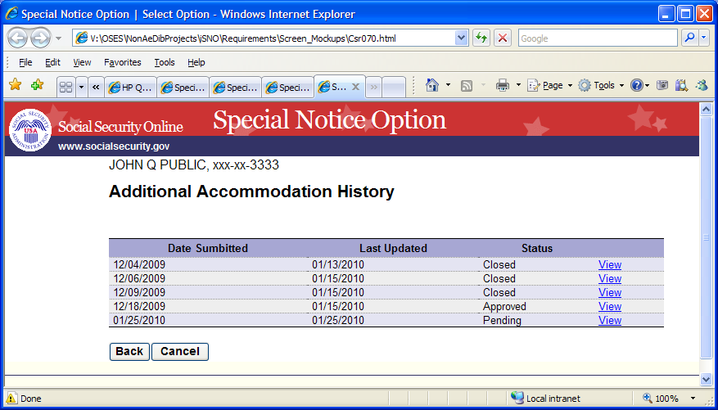Image resolution: width=718 pixels, height=410 pixels.
Task: Open the search provider options dropdown
Action: point(704,38)
